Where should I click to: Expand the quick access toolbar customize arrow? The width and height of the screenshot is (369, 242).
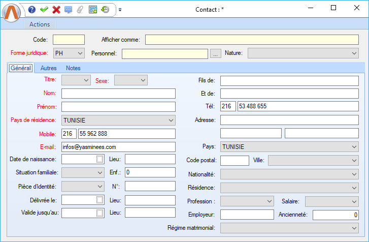click(x=120, y=9)
